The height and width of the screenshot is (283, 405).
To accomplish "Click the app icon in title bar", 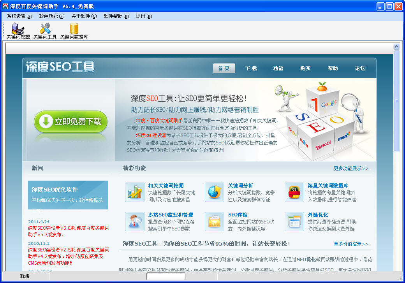I will pyautogui.click(x=5, y=6).
